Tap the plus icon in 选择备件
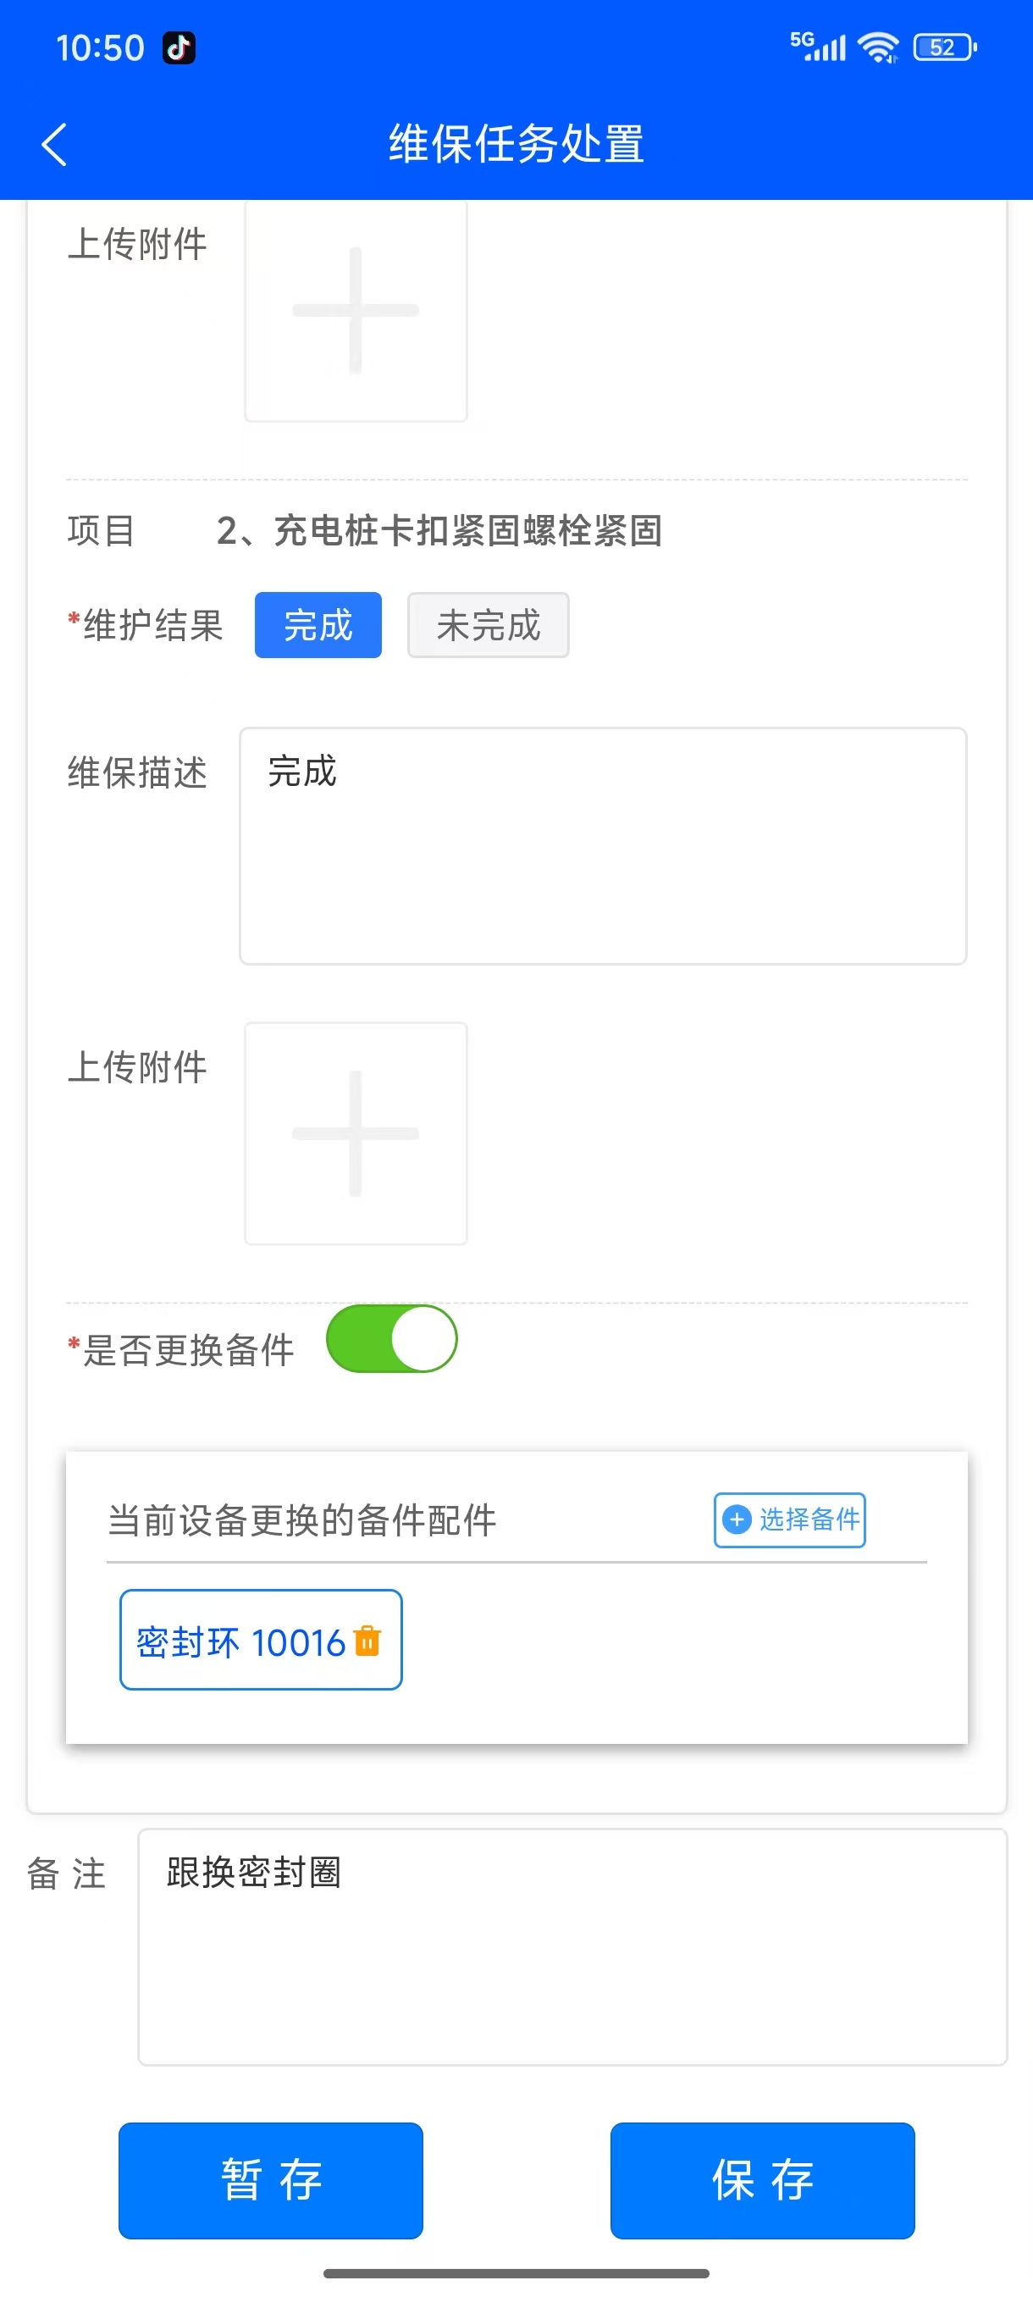 (736, 1519)
